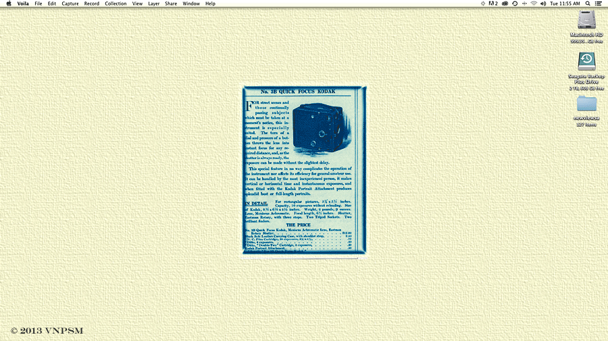
Task: Click the Macintosh HD label text
Action: pos(586,35)
